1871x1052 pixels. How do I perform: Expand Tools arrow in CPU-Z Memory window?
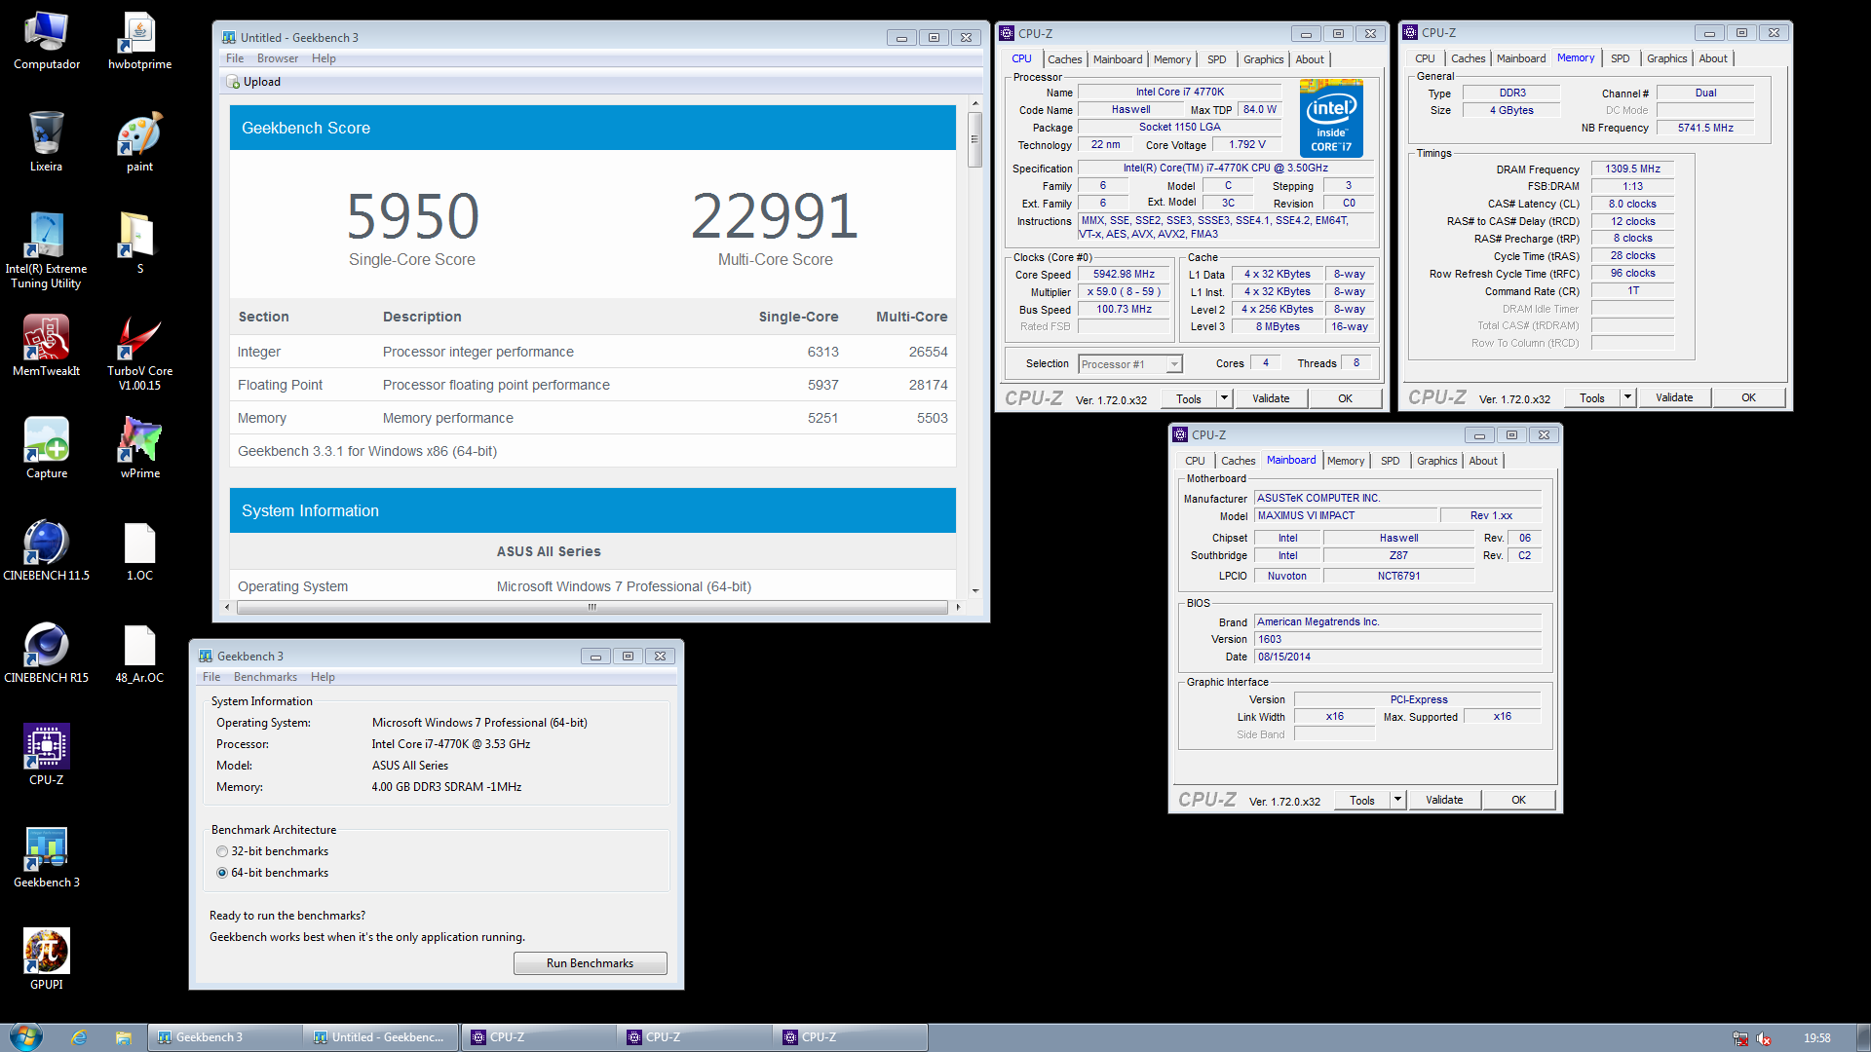pos(1627,397)
